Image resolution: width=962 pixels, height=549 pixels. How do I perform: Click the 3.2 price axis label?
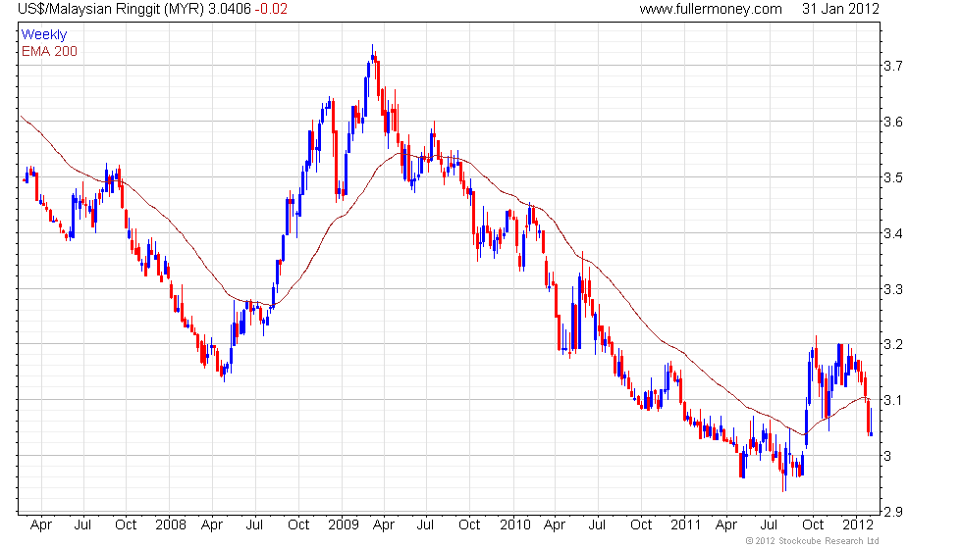[x=892, y=344]
